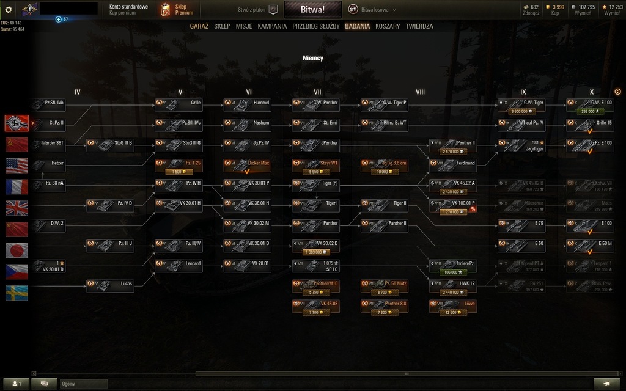Screen dimensions: 626x391
Task: Select the Sweden nation flag
Action: pos(17,293)
